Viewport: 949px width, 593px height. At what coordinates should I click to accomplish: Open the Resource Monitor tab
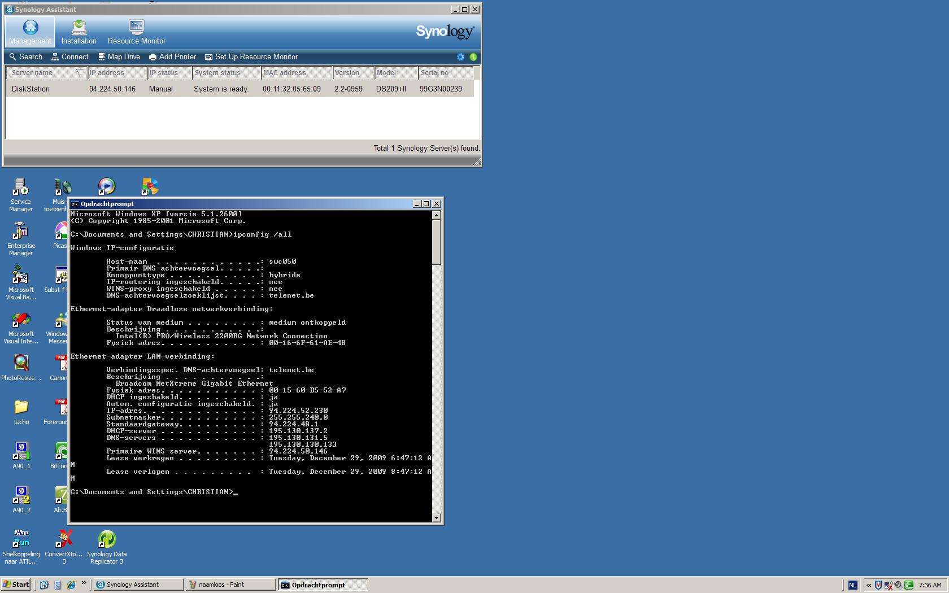pyautogui.click(x=137, y=32)
